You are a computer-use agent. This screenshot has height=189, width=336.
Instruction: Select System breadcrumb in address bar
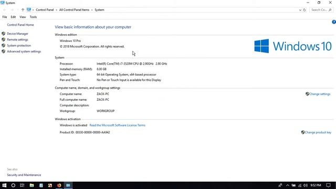(x=99, y=10)
